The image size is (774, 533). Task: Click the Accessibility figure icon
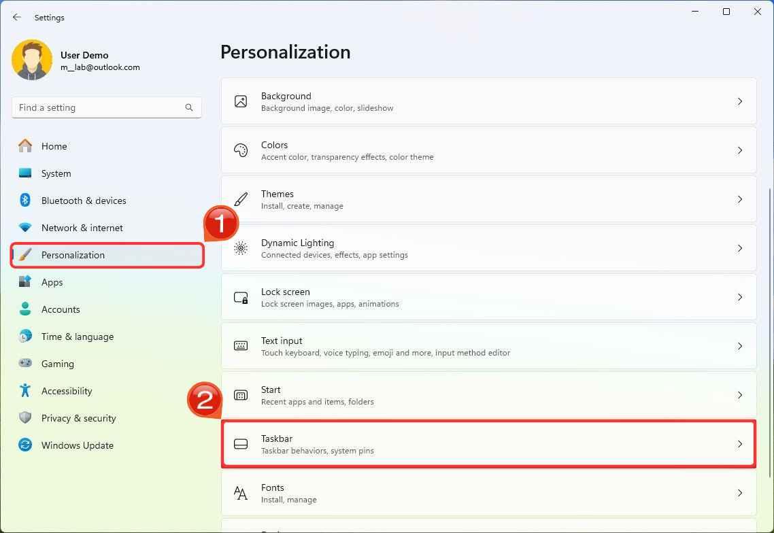(x=25, y=390)
